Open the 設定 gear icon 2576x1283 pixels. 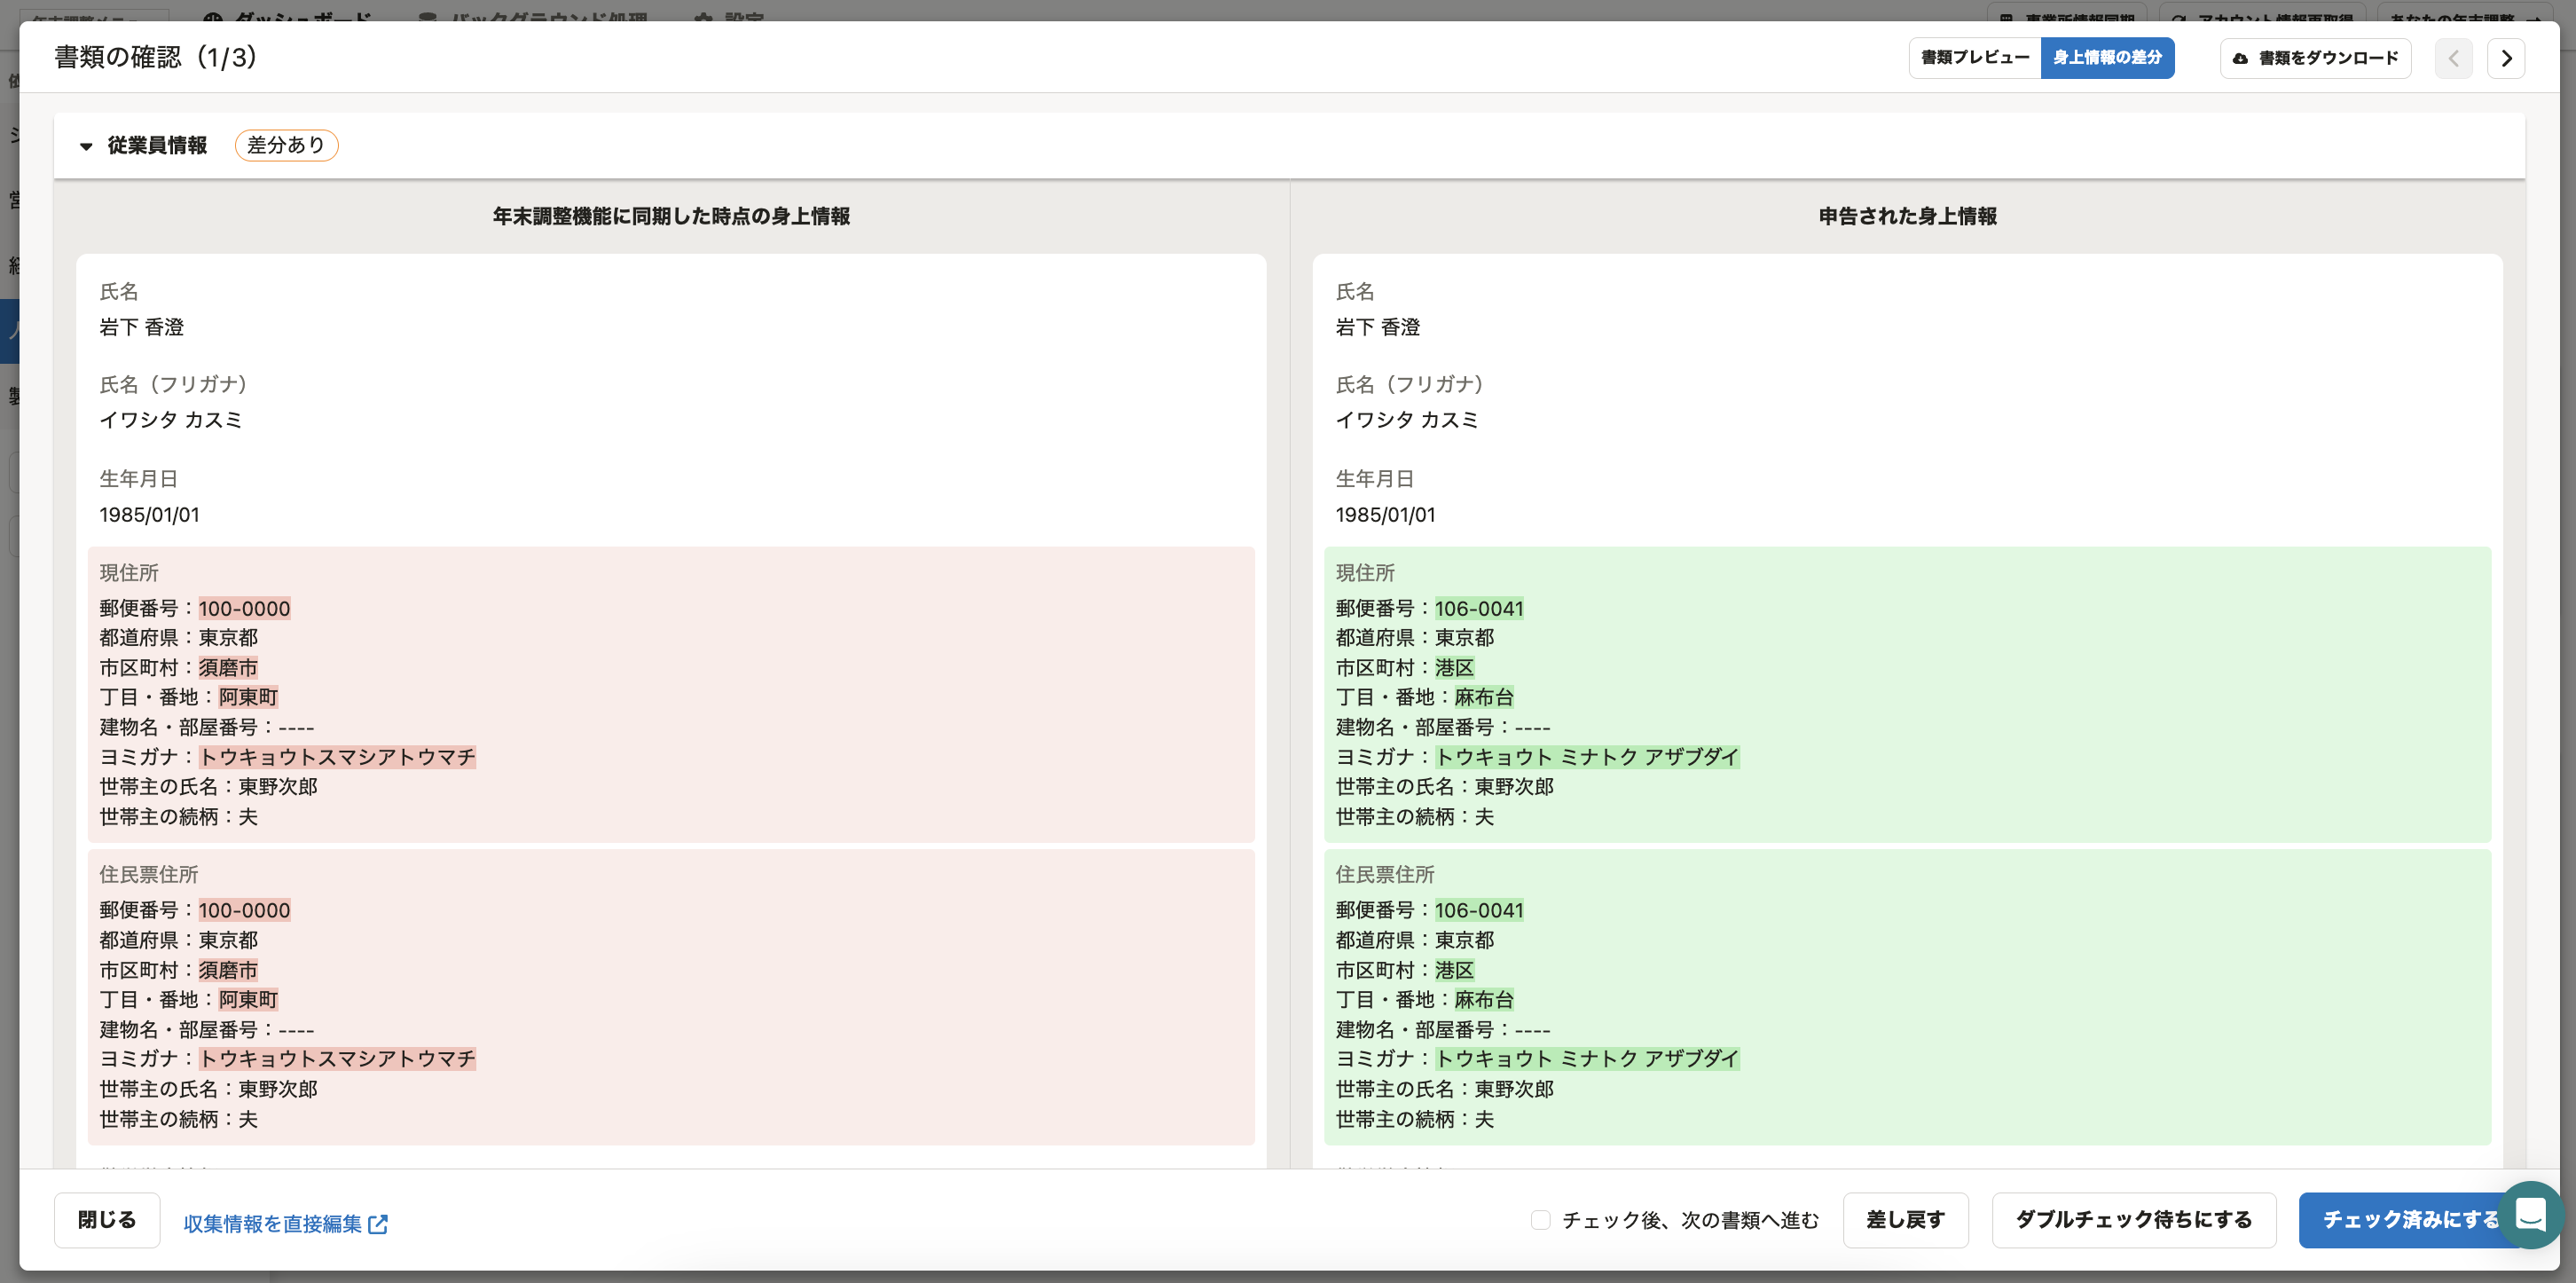[707, 16]
